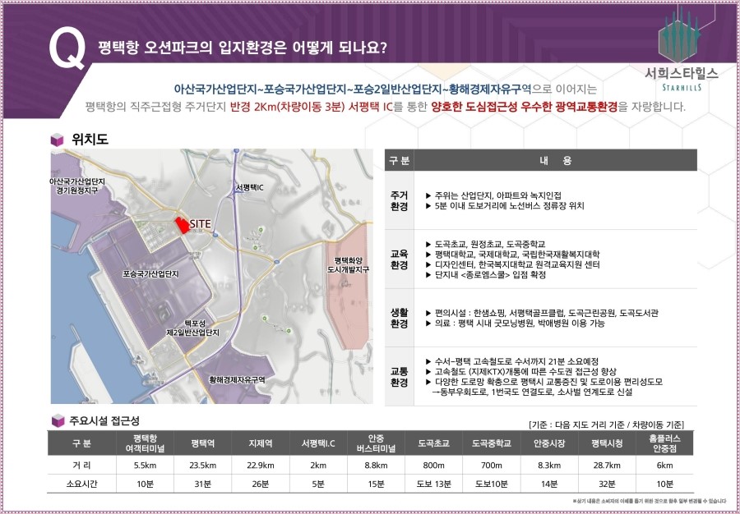Click the 31분 travel time cell
This screenshot has height=514, width=740.
pyautogui.click(x=203, y=484)
